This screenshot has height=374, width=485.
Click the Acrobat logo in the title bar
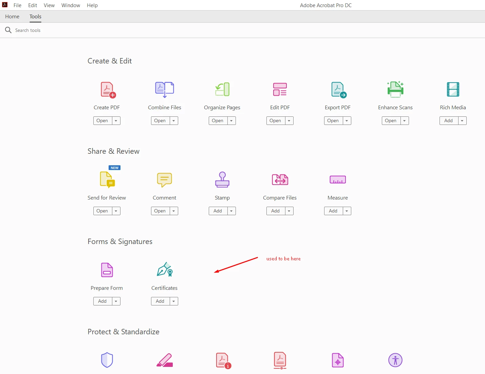click(5, 5)
